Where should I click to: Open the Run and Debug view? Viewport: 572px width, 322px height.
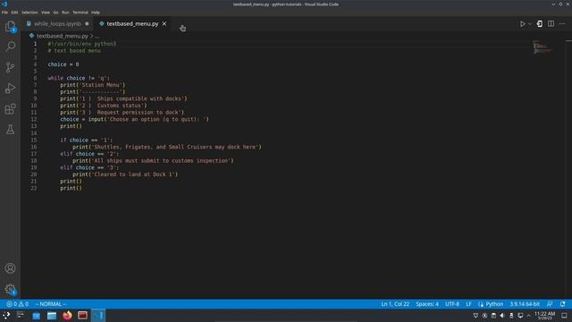tap(10, 88)
